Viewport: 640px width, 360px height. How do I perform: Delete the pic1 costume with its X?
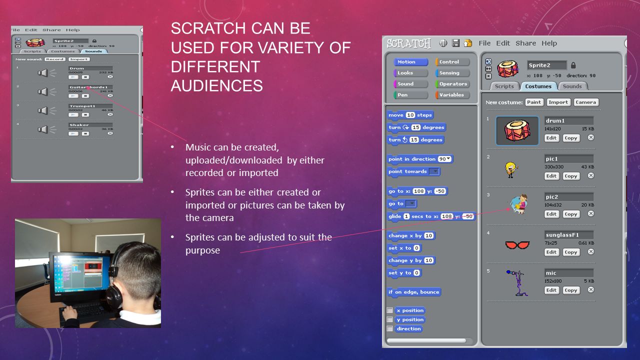coord(590,175)
